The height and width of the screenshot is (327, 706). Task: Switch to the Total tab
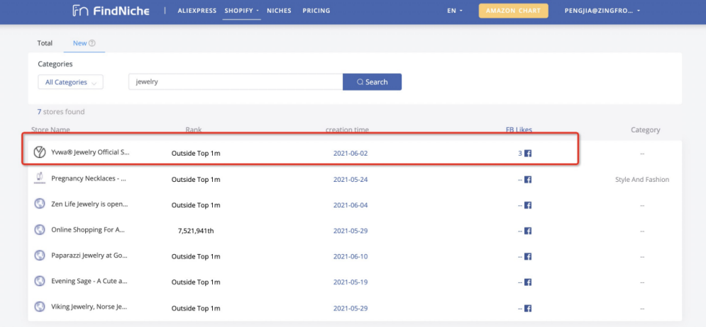click(45, 43)
